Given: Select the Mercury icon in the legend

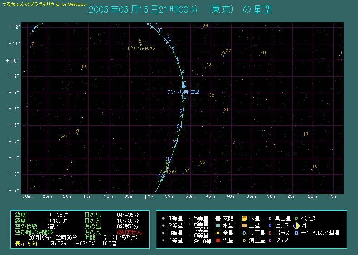Looking at the screenshot, I should (x=218, y=226).
